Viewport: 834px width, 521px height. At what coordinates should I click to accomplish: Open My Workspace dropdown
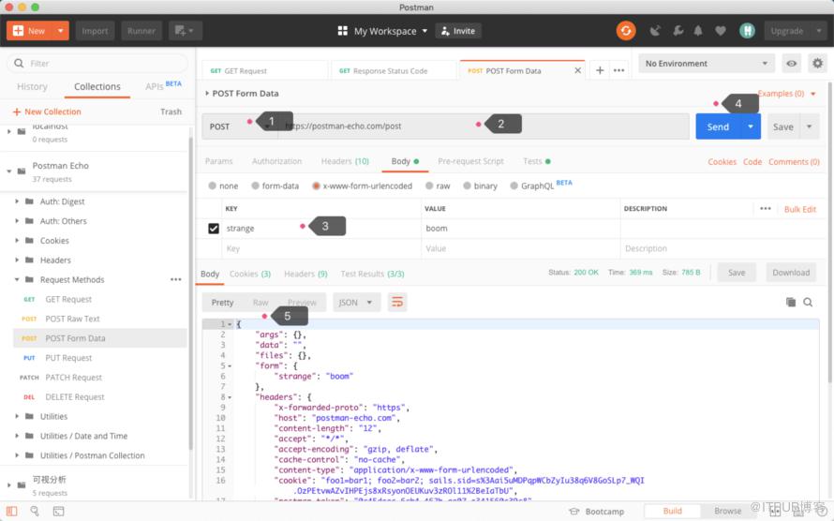click(391, 31)
